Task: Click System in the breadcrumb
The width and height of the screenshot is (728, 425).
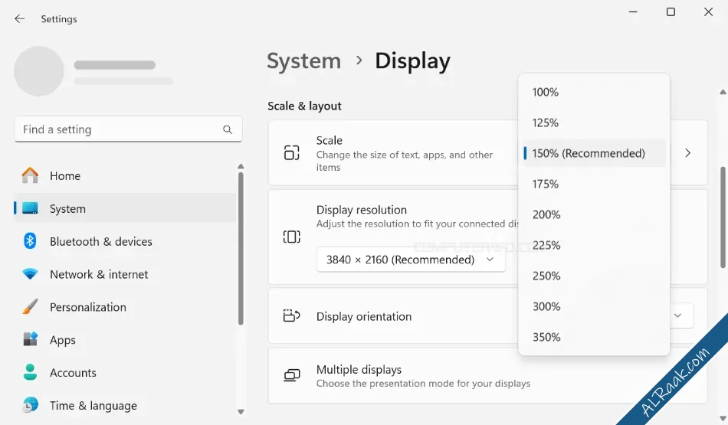Action: pos(304,60)
